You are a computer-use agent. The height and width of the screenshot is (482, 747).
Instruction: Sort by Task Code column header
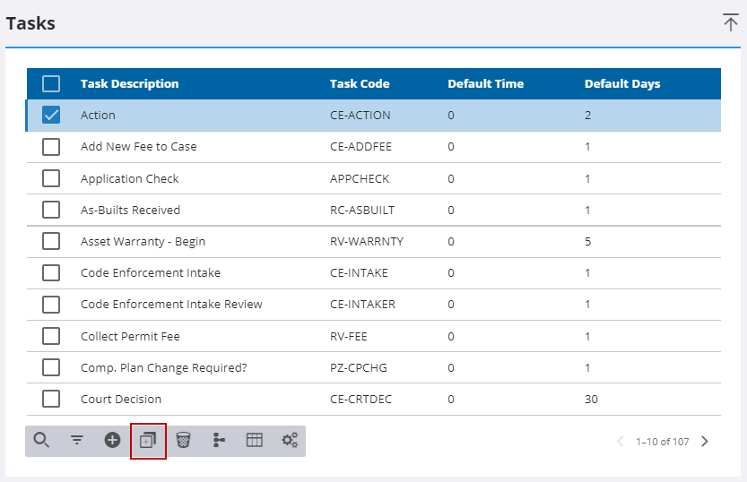tap(360, 83)
